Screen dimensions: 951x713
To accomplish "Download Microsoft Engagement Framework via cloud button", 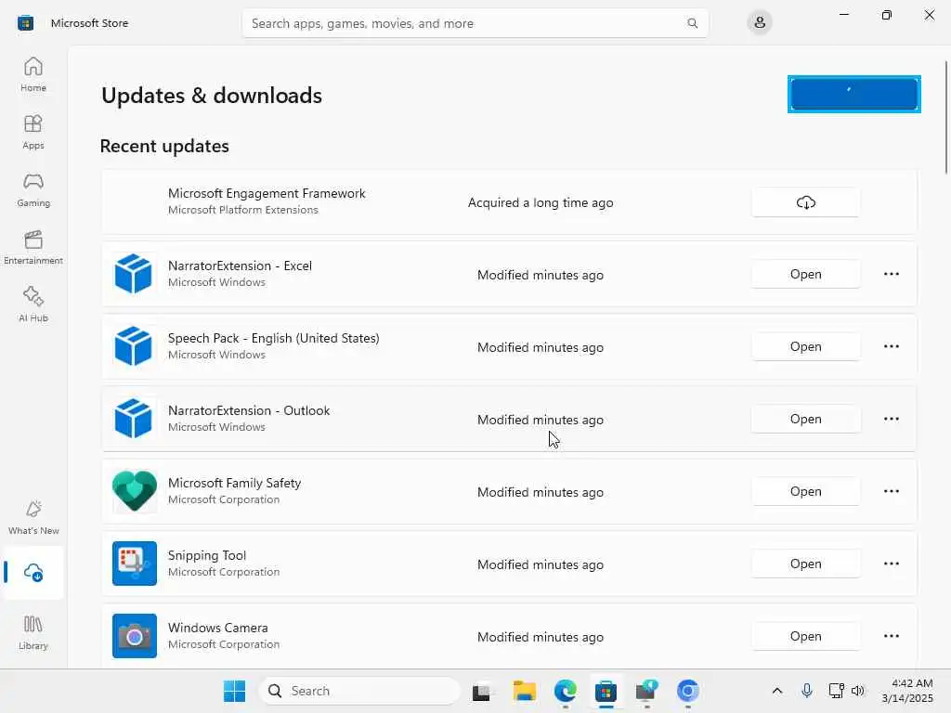I will (x=805, y=202).
